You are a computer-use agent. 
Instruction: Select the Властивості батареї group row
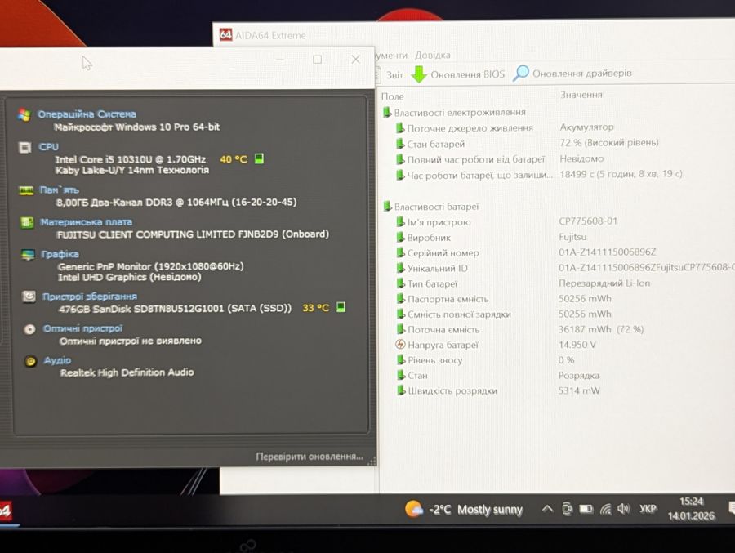[431, 207]
